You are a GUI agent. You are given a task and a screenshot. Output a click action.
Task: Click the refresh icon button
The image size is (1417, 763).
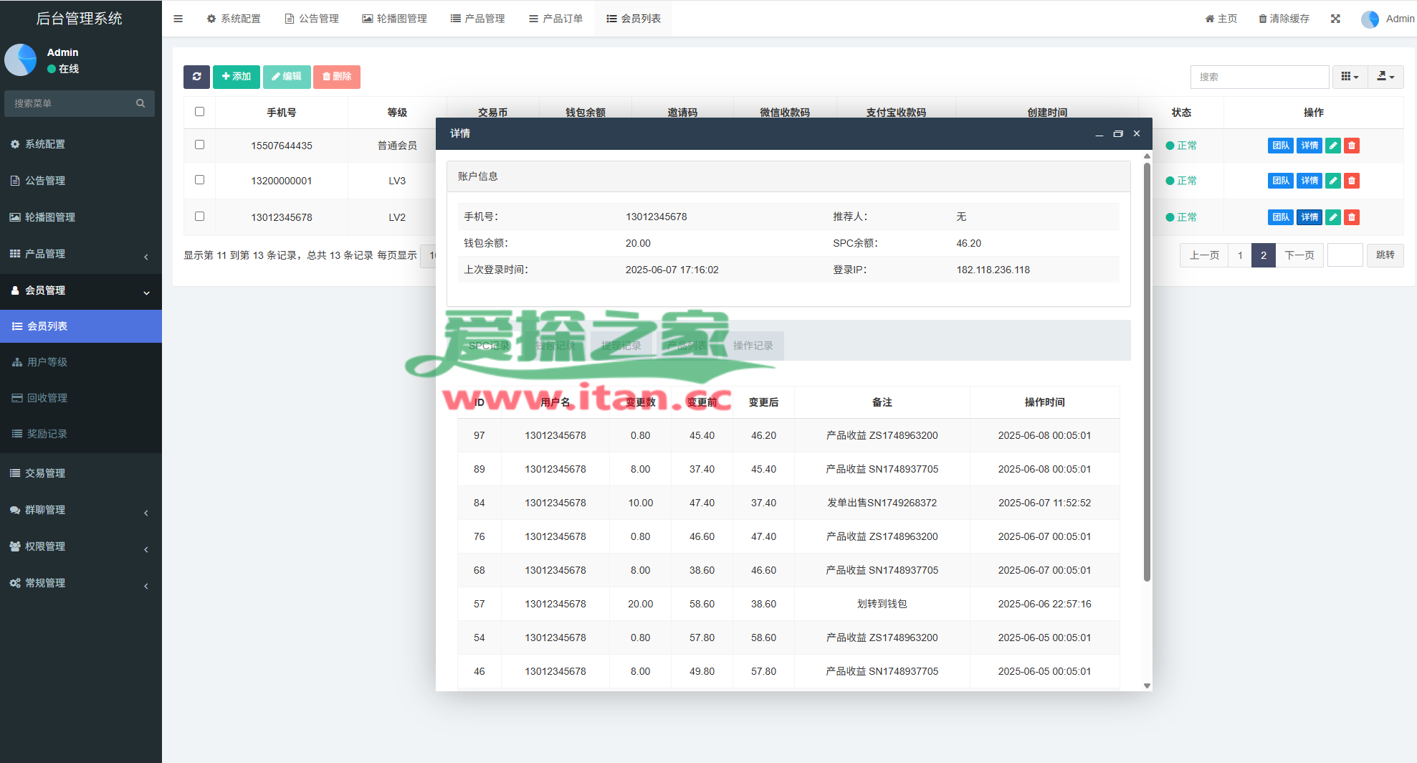[x=196, y=77]
